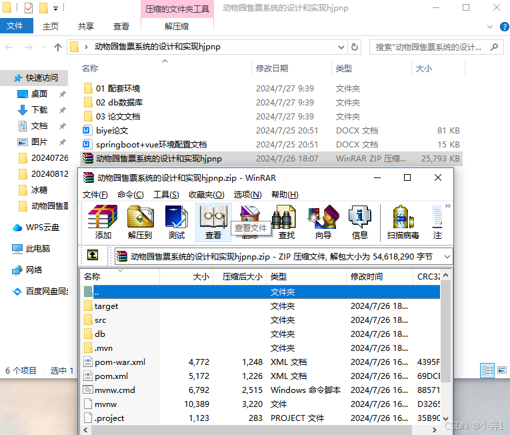Click the Explorer back arrow
Viewport: 510px width, 435px height.
coord(9,47)
